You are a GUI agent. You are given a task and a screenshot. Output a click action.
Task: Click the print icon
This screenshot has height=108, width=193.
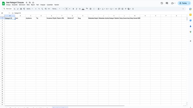(21, 9)
